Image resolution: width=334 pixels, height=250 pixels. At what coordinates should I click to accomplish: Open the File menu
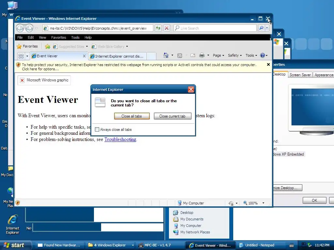20,37
